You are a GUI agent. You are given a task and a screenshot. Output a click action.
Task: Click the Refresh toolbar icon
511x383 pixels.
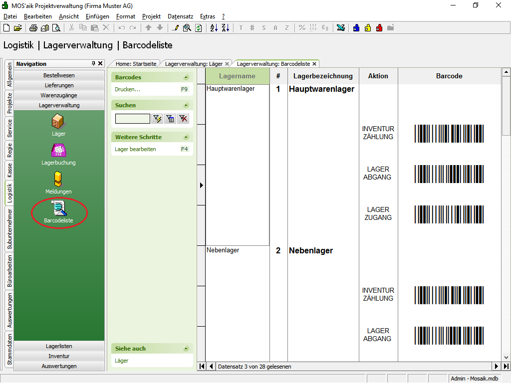click(199, 28)
